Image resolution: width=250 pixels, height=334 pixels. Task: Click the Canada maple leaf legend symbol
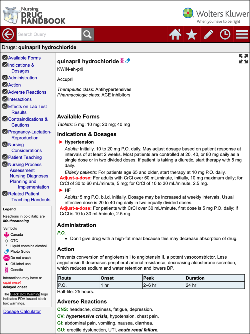tap(6, 235)
